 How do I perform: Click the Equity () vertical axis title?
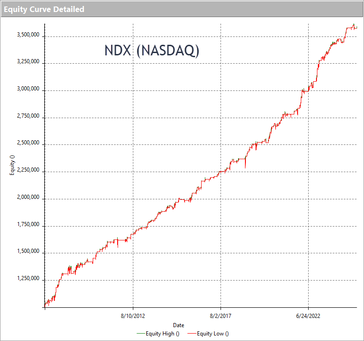point(12,165)
